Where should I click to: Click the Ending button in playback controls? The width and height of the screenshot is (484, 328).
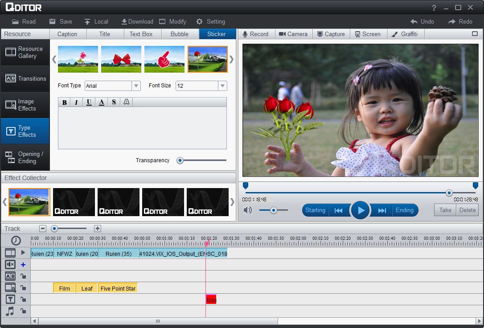[x=405, y=210]
